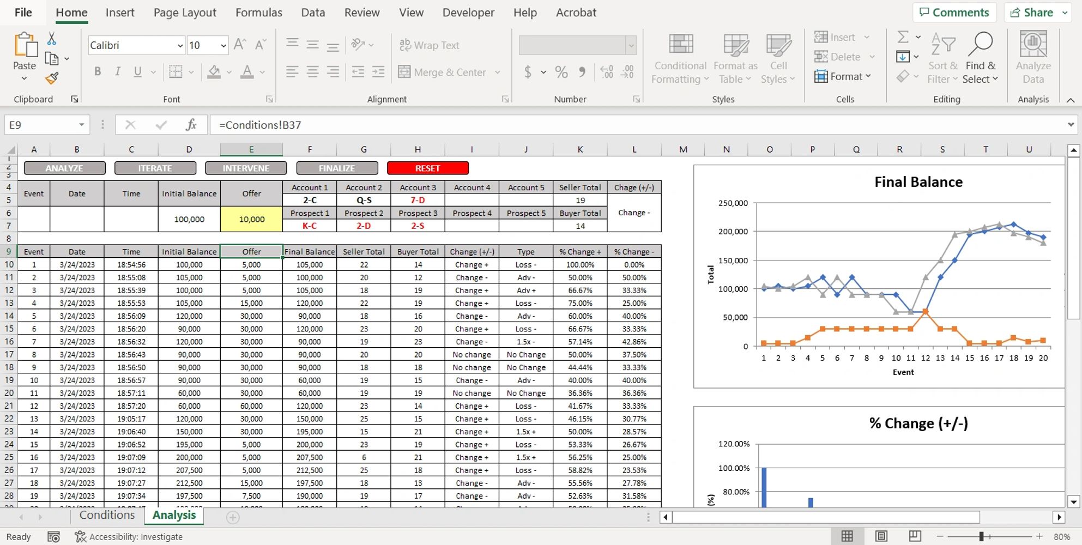The image size is (1082, 545).
Task: Align text to middle icon
Action: coord(312,45)
